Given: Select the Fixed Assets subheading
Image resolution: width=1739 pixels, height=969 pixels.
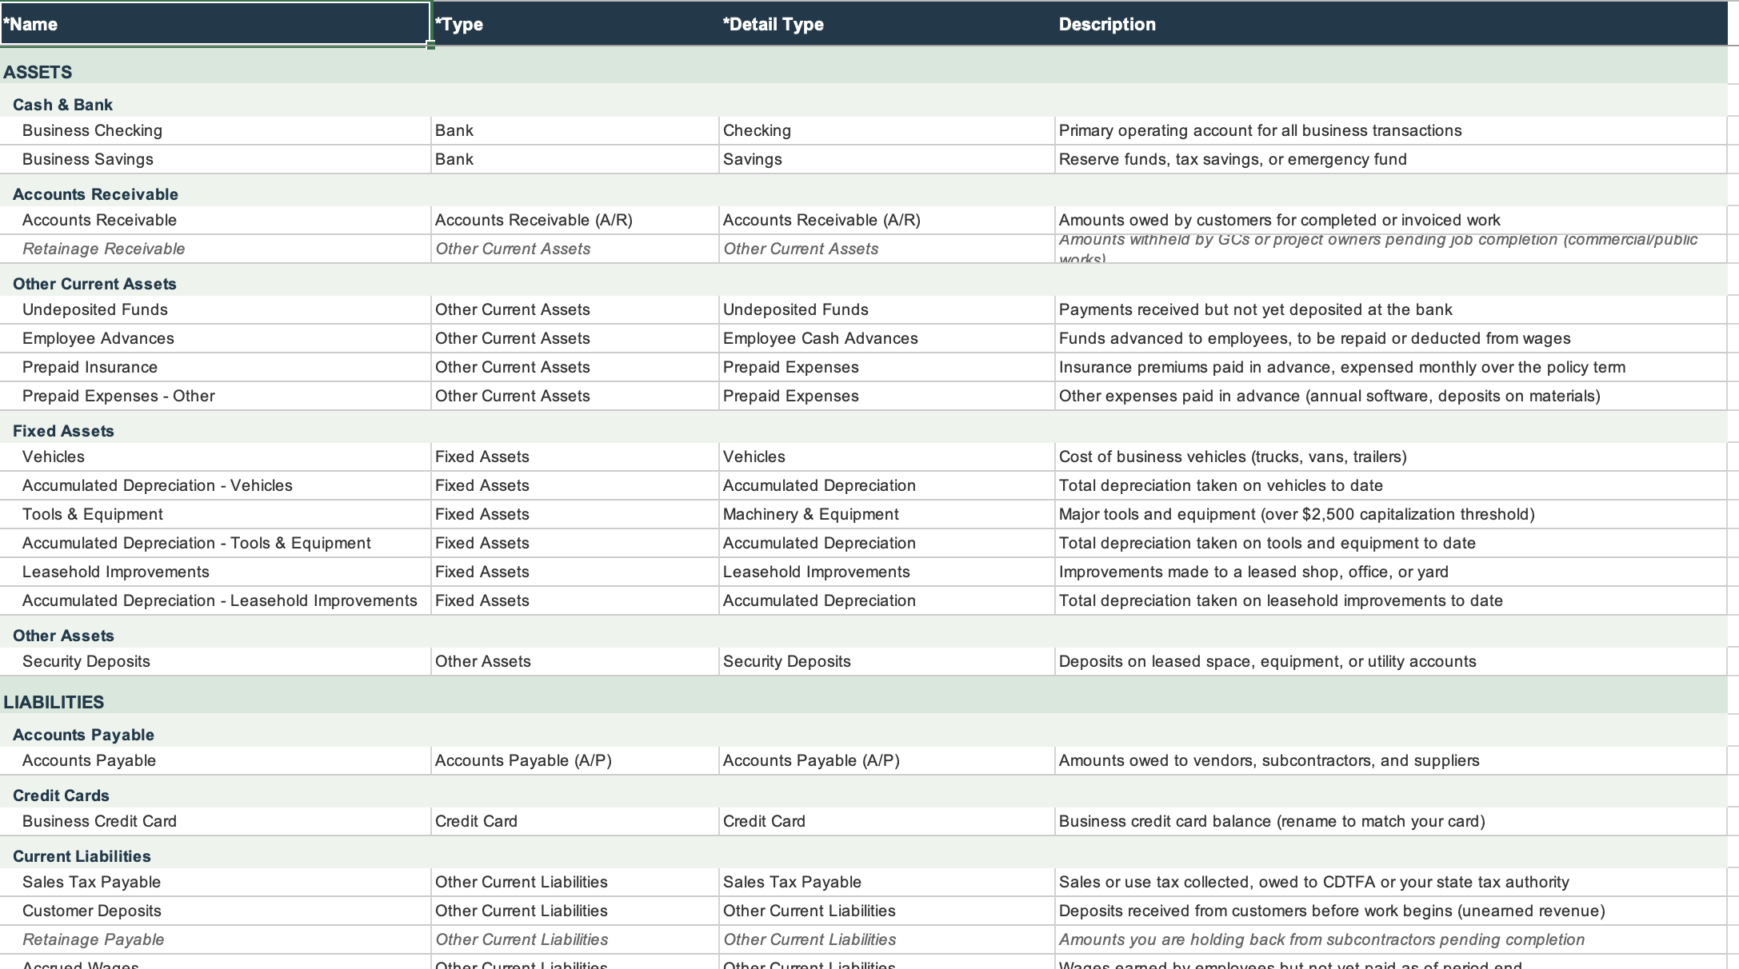Looking at the screenshot, I should 63,431.
